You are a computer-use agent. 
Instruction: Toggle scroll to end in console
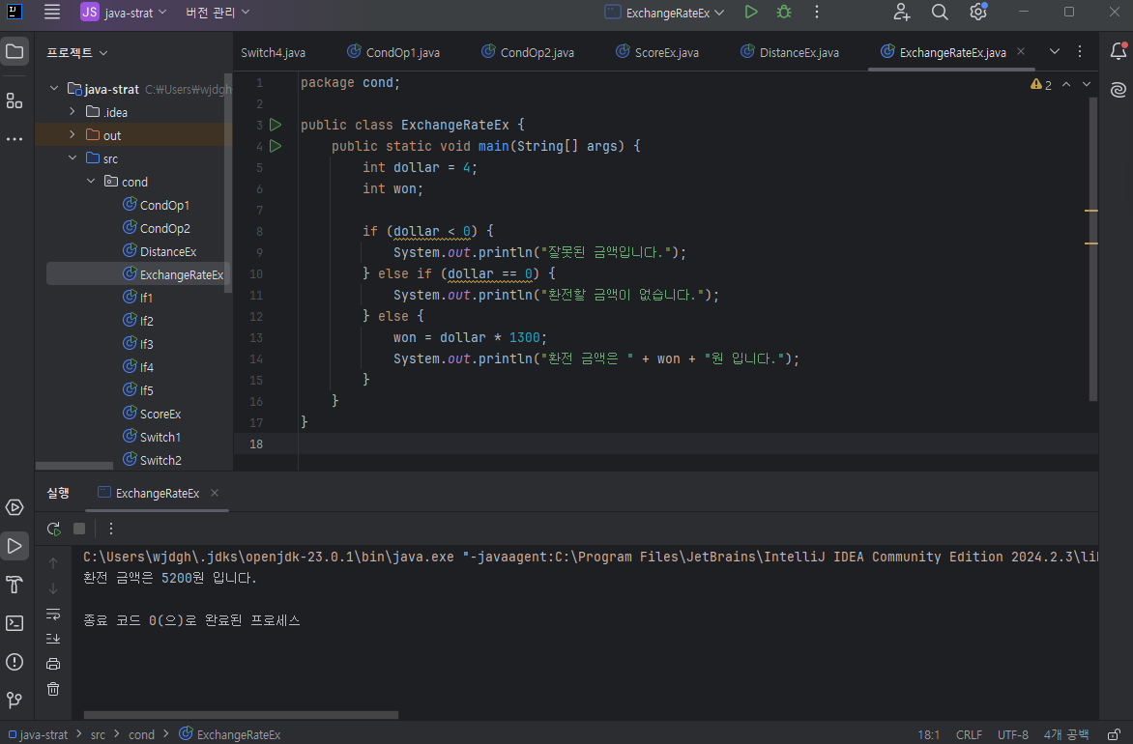(53, 639)
